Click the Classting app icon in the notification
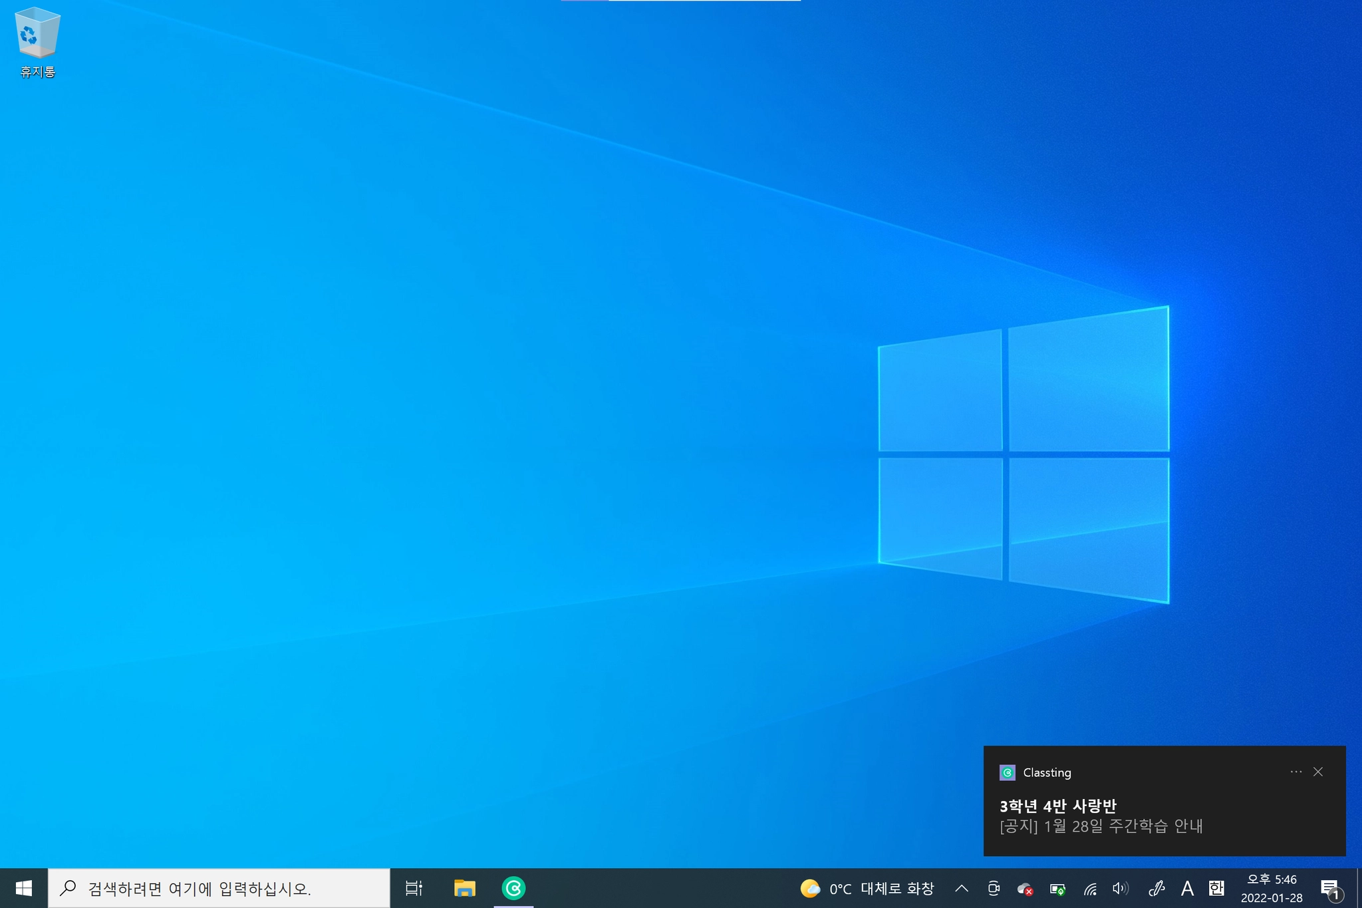Screen dimensions: 1362x908 point(1008,772)
